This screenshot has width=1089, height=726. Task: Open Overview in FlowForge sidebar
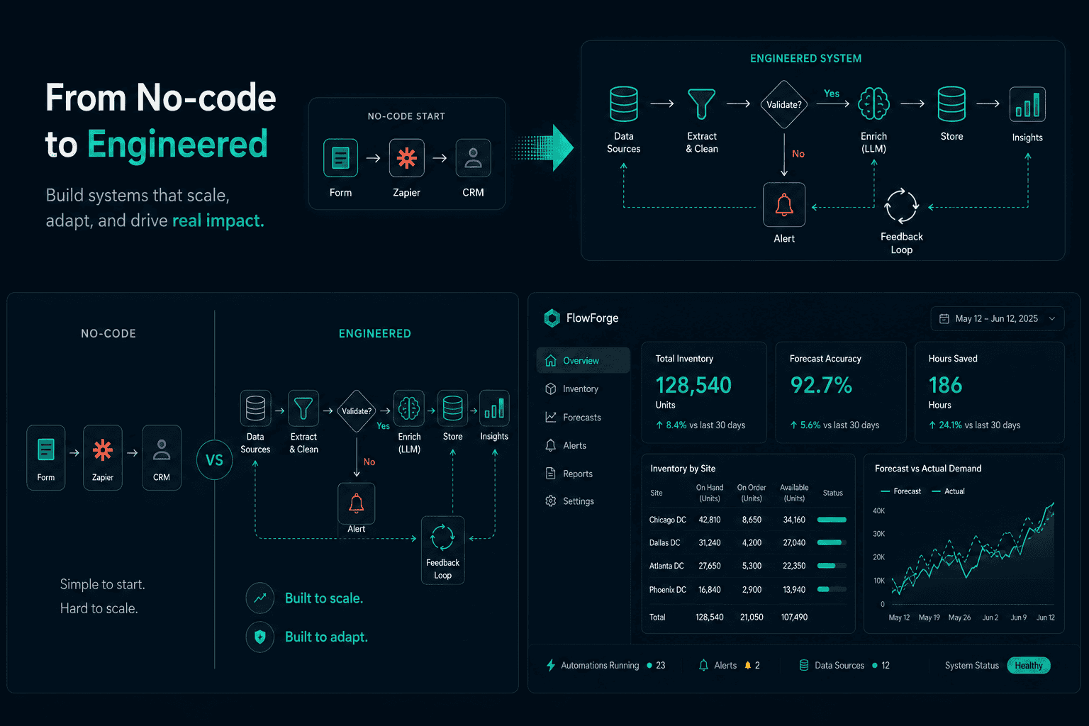click(x=583, y=360)
